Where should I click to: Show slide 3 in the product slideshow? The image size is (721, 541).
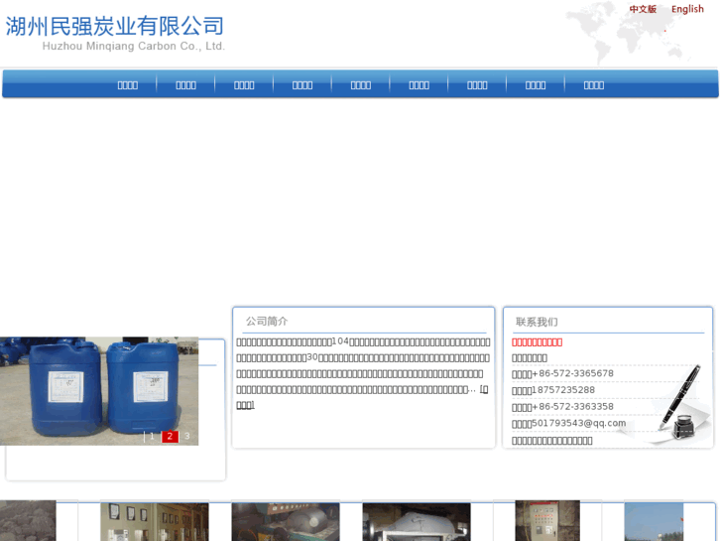[x=187, y=436]
